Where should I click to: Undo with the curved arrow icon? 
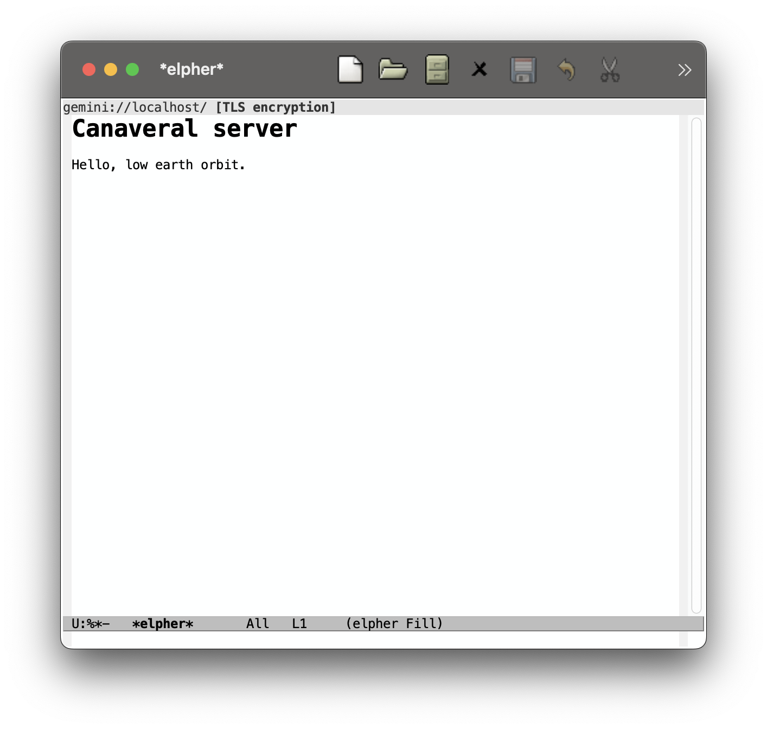click(567, 69)
